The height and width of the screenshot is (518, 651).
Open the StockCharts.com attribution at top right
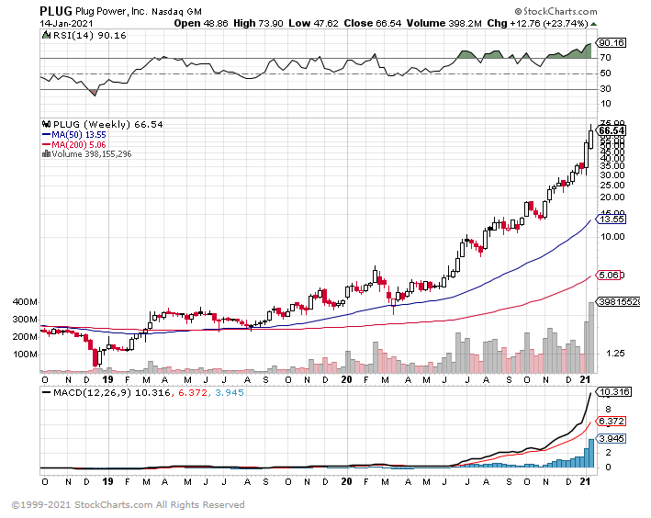556,11
